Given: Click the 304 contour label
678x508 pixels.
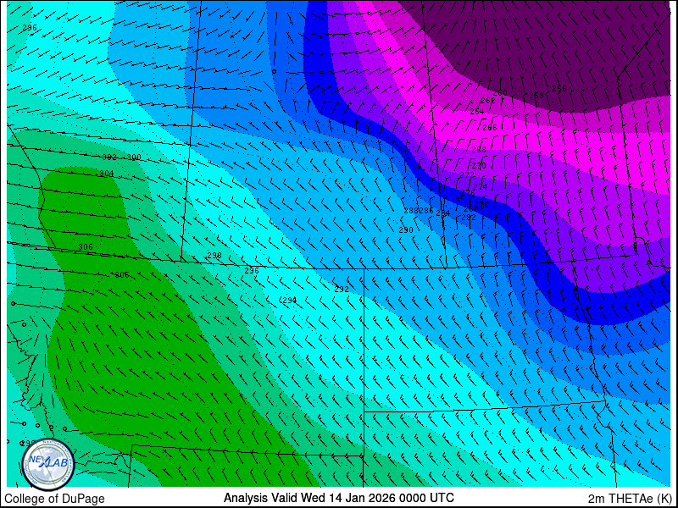Looking at the screenshot, I should (x=107, y=174).
